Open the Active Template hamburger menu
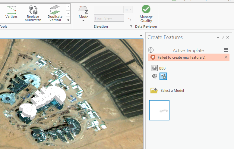The image size is (234, 149). coord(226,50)
